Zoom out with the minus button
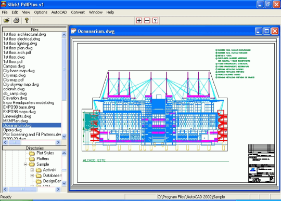 pyautogui.click(x=147, y=21)
